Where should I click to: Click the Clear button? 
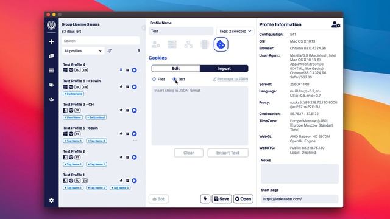[x=189, y=153]
